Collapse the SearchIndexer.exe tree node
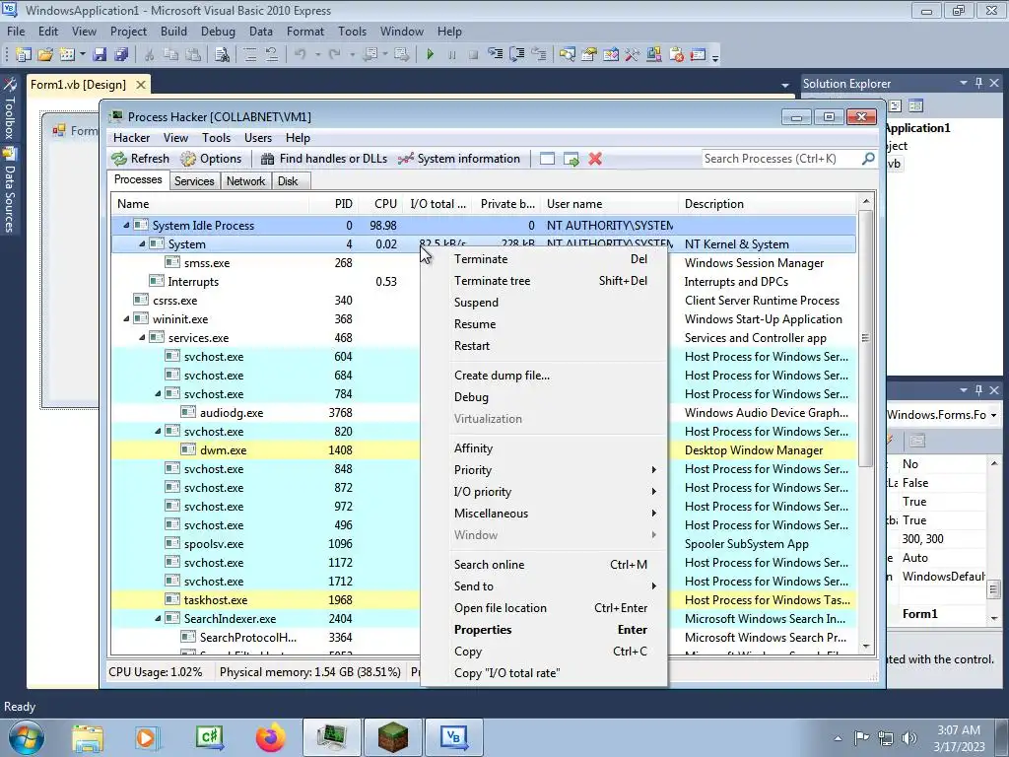 [x=158, y=618]
